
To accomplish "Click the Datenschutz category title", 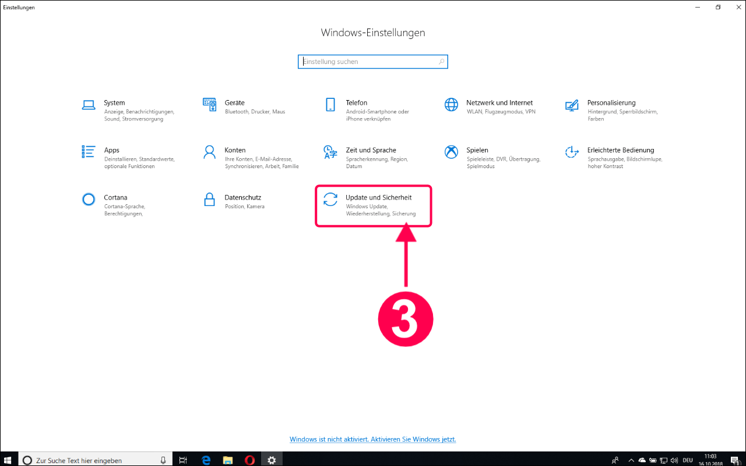I will click(243, 197).
